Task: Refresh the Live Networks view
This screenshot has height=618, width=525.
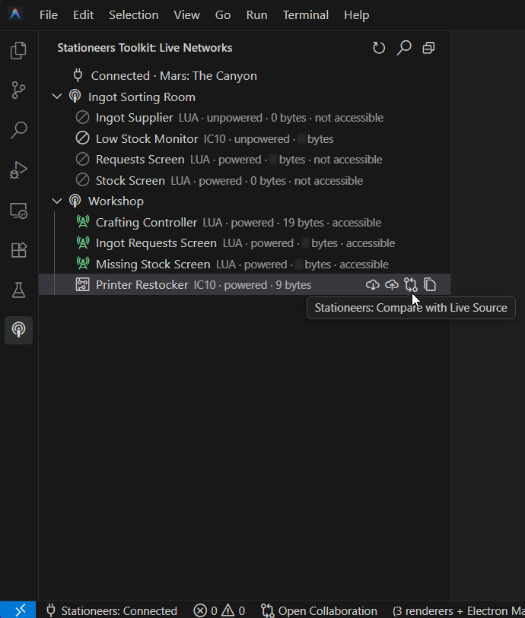Action: pos(379,48)
